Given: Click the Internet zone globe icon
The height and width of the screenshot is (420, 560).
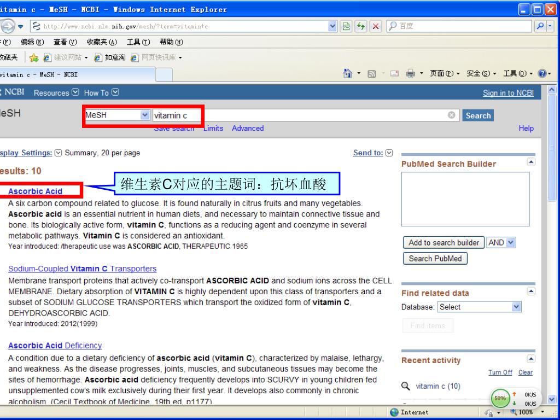Looking at the screenshot, I should tap(394, 412).
